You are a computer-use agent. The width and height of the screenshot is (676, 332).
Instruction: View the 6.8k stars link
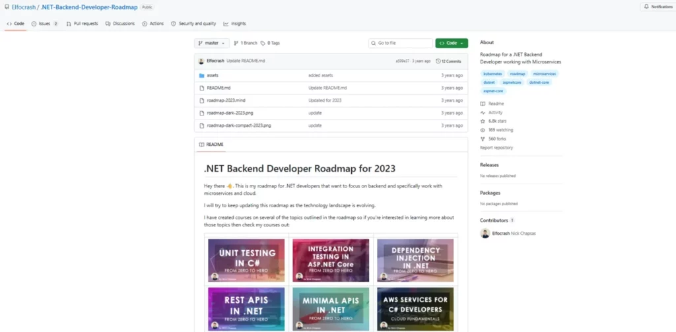pyautogui.click(x=493, y=121)
